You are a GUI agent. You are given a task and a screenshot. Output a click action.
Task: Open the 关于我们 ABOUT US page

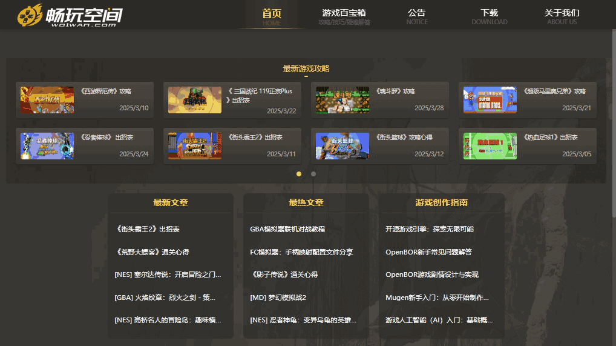(x=562, y=16)
